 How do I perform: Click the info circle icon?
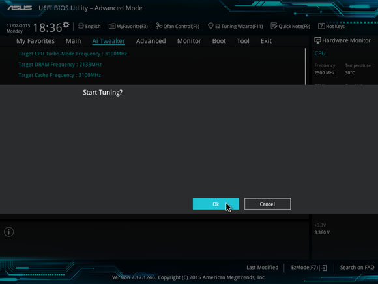(9, 232)
